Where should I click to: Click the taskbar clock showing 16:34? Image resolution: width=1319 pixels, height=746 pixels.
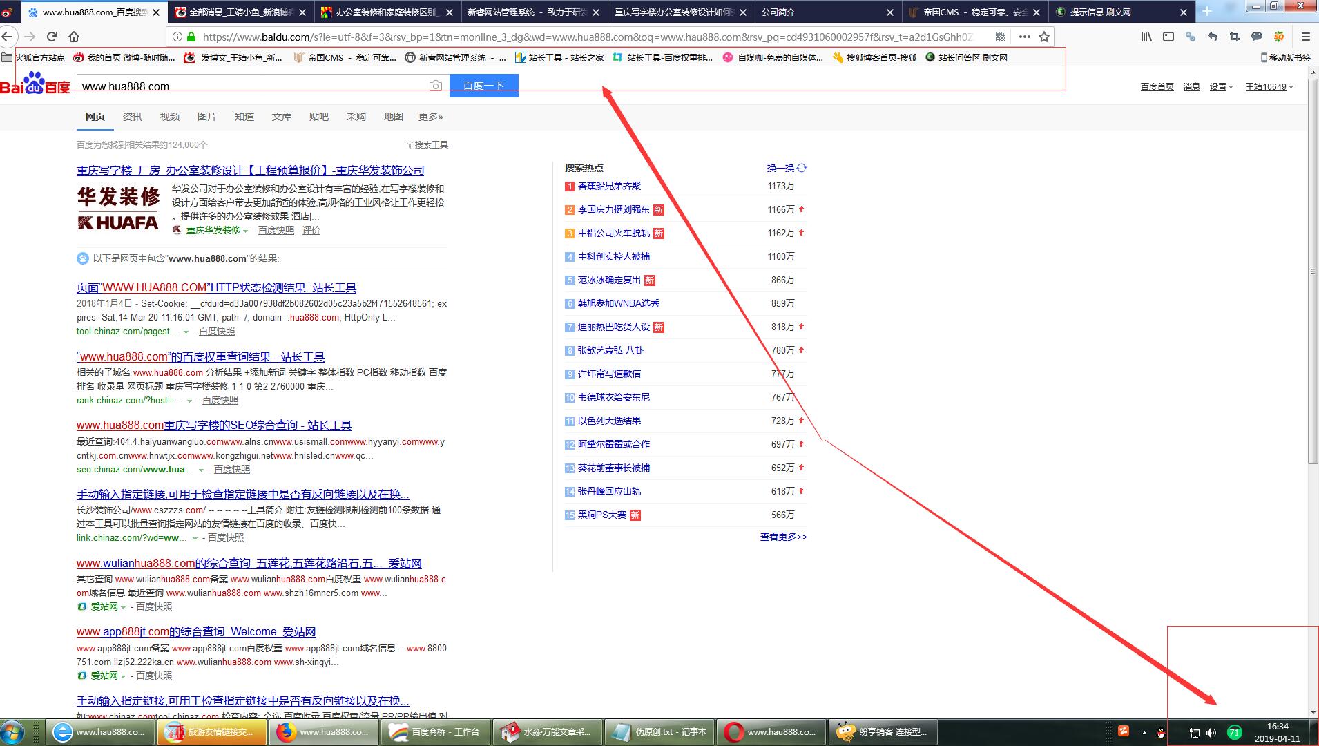tap(1278, 732)
